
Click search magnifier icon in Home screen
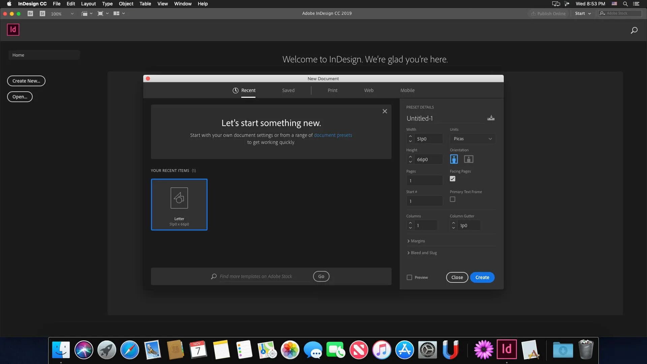pos(634,30)
